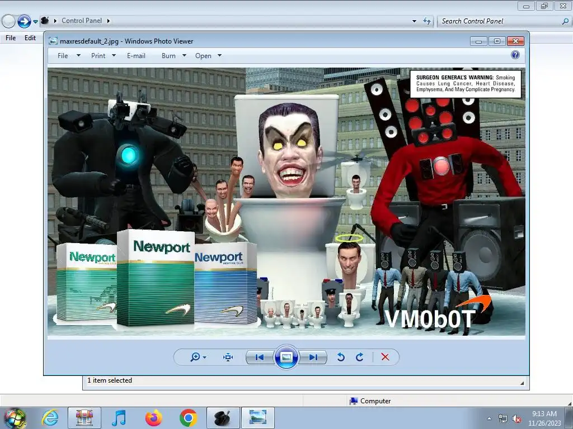
Task: Rotate the photo clockwise
Action: point(360,357)
